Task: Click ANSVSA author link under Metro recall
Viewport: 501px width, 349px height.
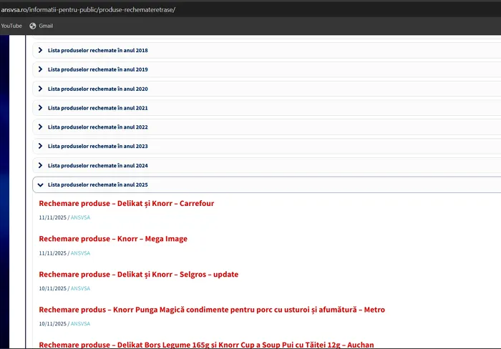Action: coord(80,323)
